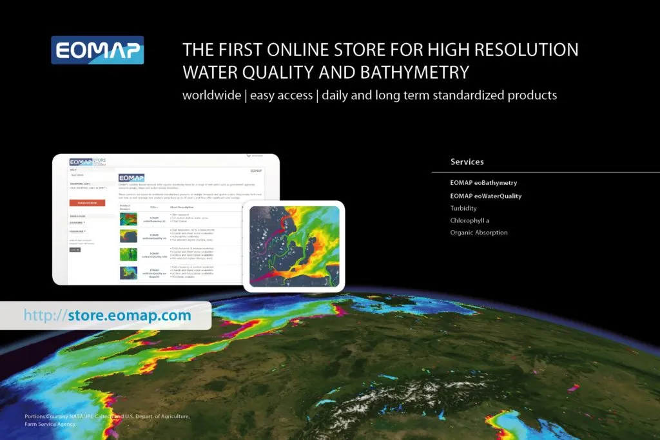Viewport: 660px width, 440px height.
Task: Open the shopping cart icon in the store page
Action: 249,156
